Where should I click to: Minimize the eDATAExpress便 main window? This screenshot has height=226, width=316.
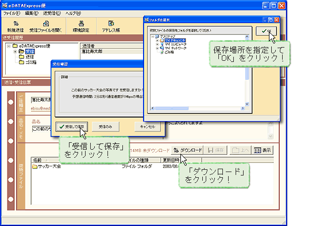[x=265, y=5]
